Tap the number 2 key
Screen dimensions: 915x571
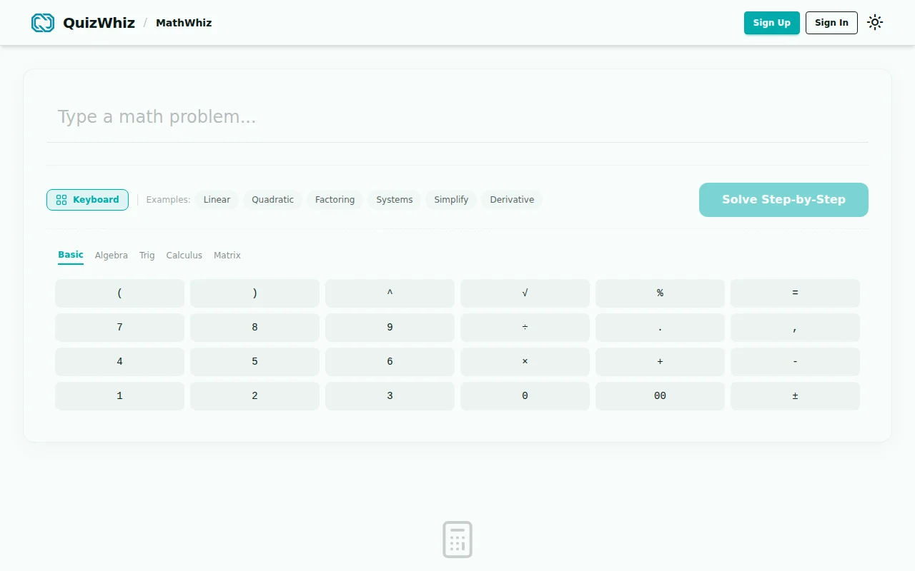(x=254, y=396)
